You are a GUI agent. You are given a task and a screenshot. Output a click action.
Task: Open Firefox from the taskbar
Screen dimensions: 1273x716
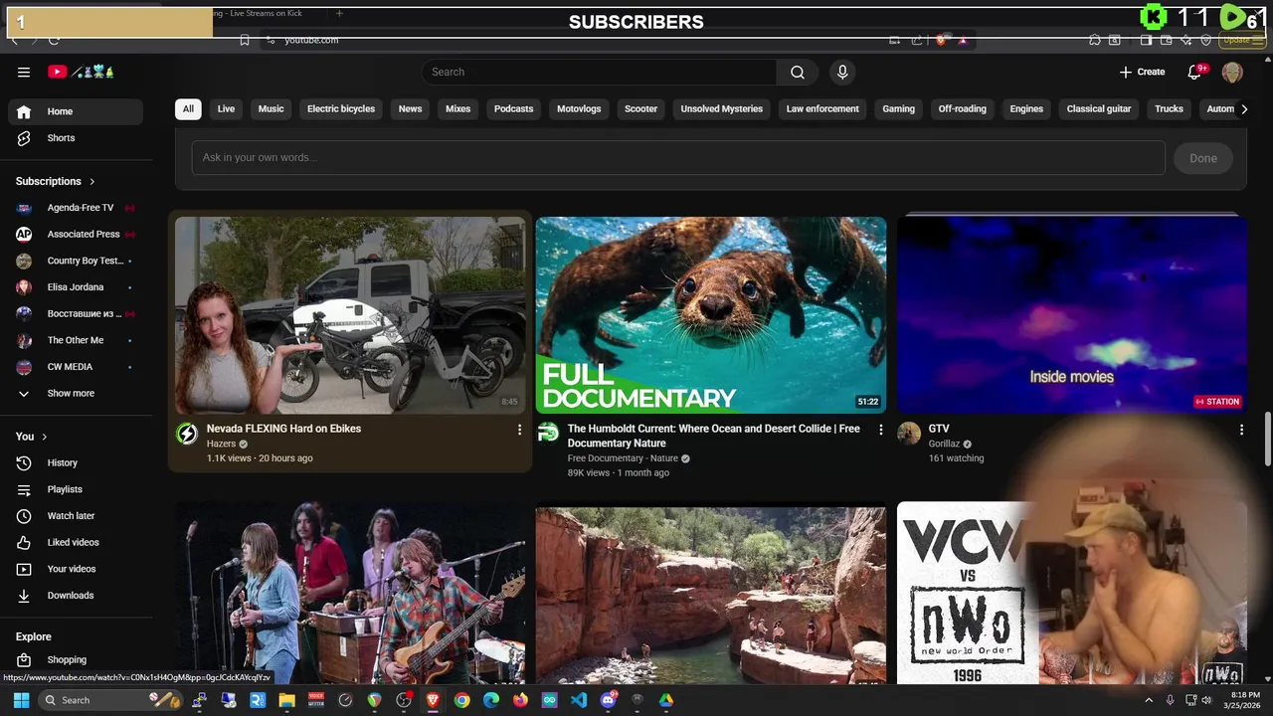pyautogui.click(x=520, y=700)
